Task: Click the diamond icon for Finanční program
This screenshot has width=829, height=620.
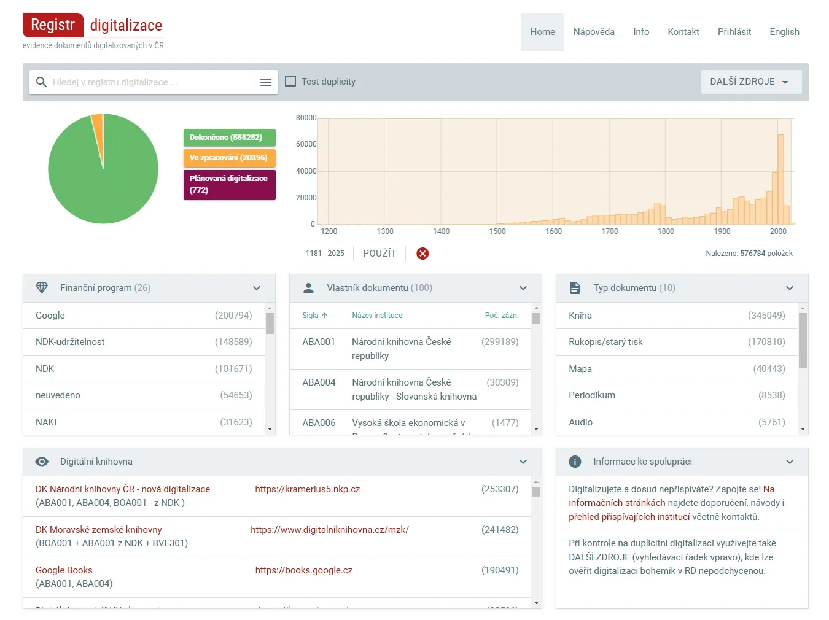Action: point(42,288)
